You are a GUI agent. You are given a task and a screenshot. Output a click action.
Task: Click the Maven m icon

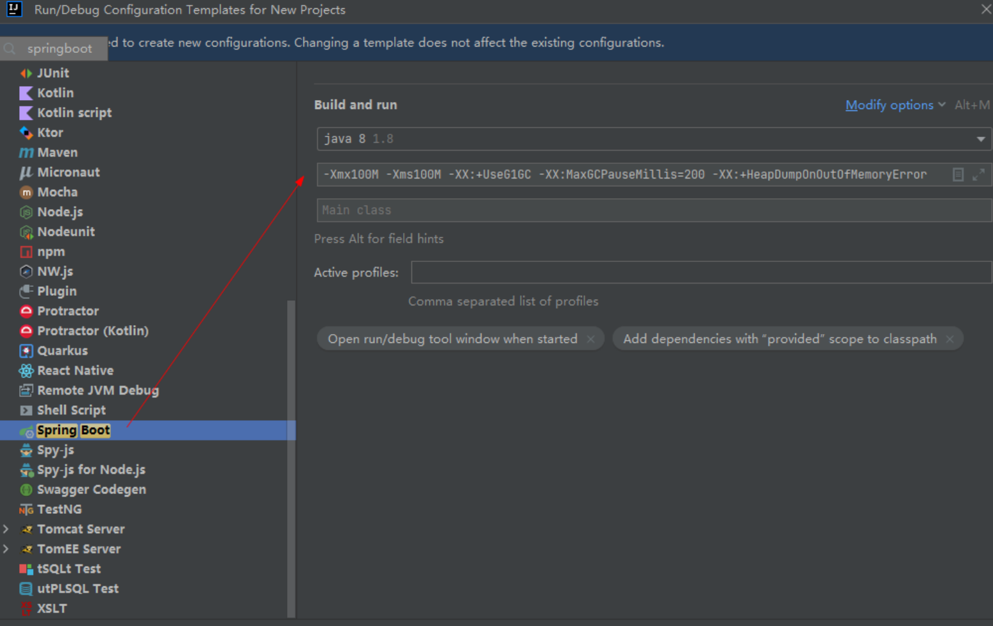coord(26,152)
